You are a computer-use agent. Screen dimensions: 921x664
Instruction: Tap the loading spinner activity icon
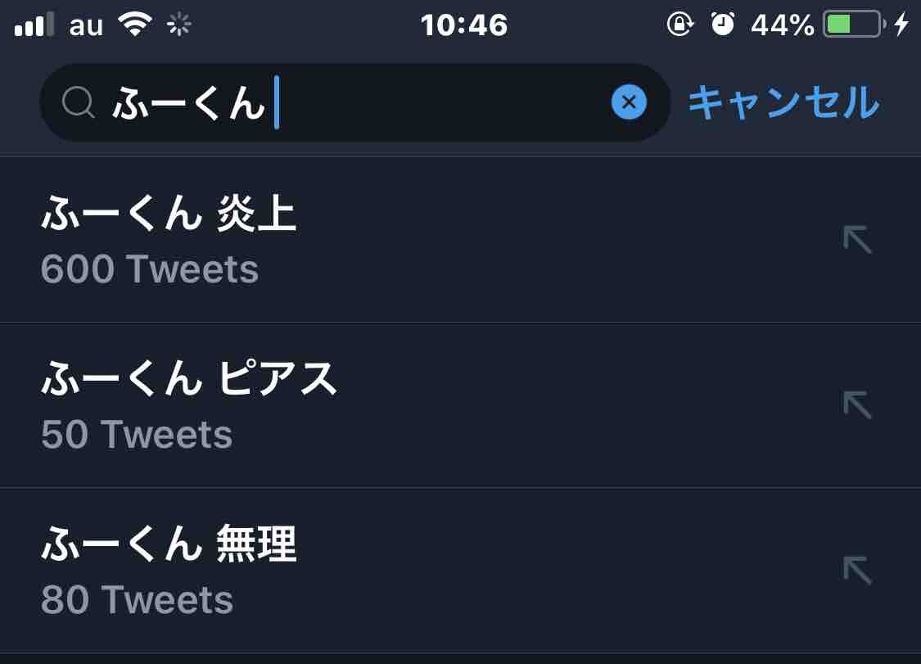click(178, 25)
